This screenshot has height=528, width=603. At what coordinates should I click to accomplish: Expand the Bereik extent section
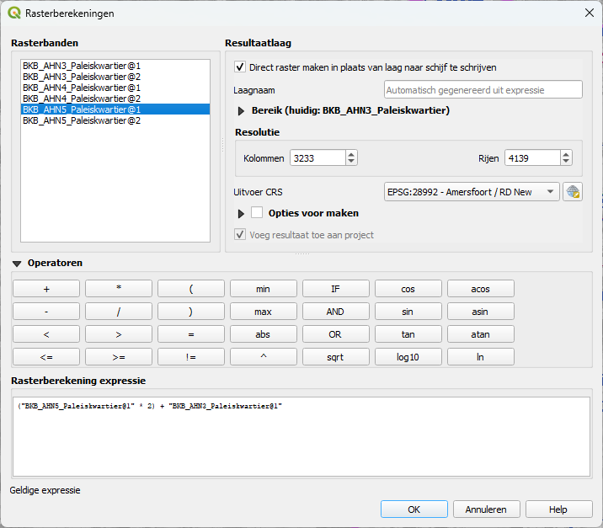coord(241,110)
